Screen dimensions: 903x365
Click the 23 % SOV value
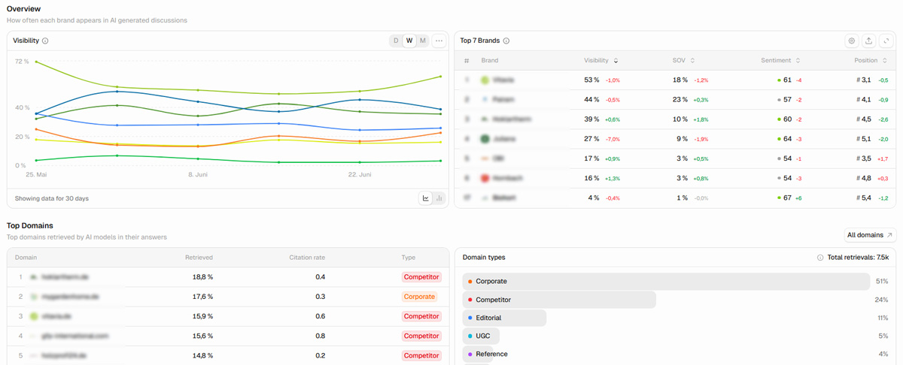[x=680, y=99]
